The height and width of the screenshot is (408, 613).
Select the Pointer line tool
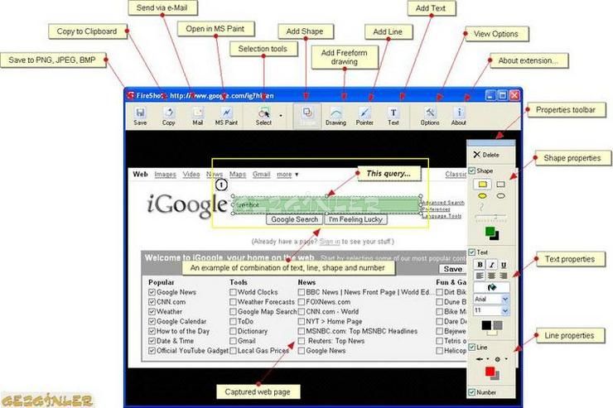pyautogui.click(x=364, y=116)
